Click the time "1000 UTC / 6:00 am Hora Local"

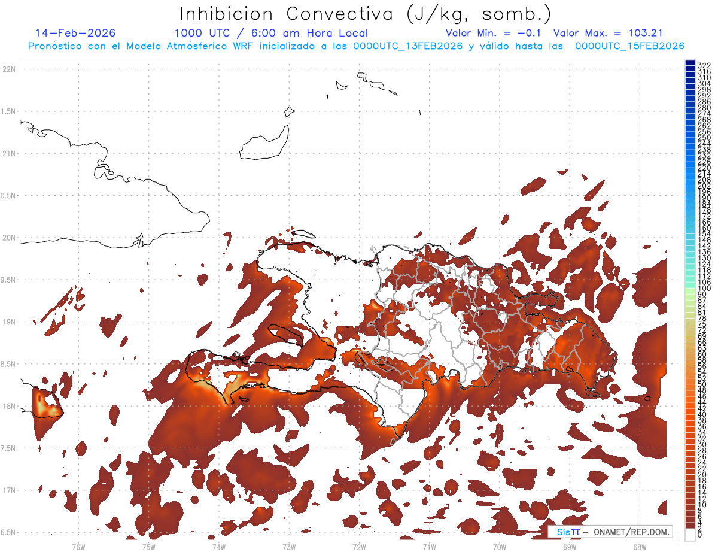[x=271, y=33]
